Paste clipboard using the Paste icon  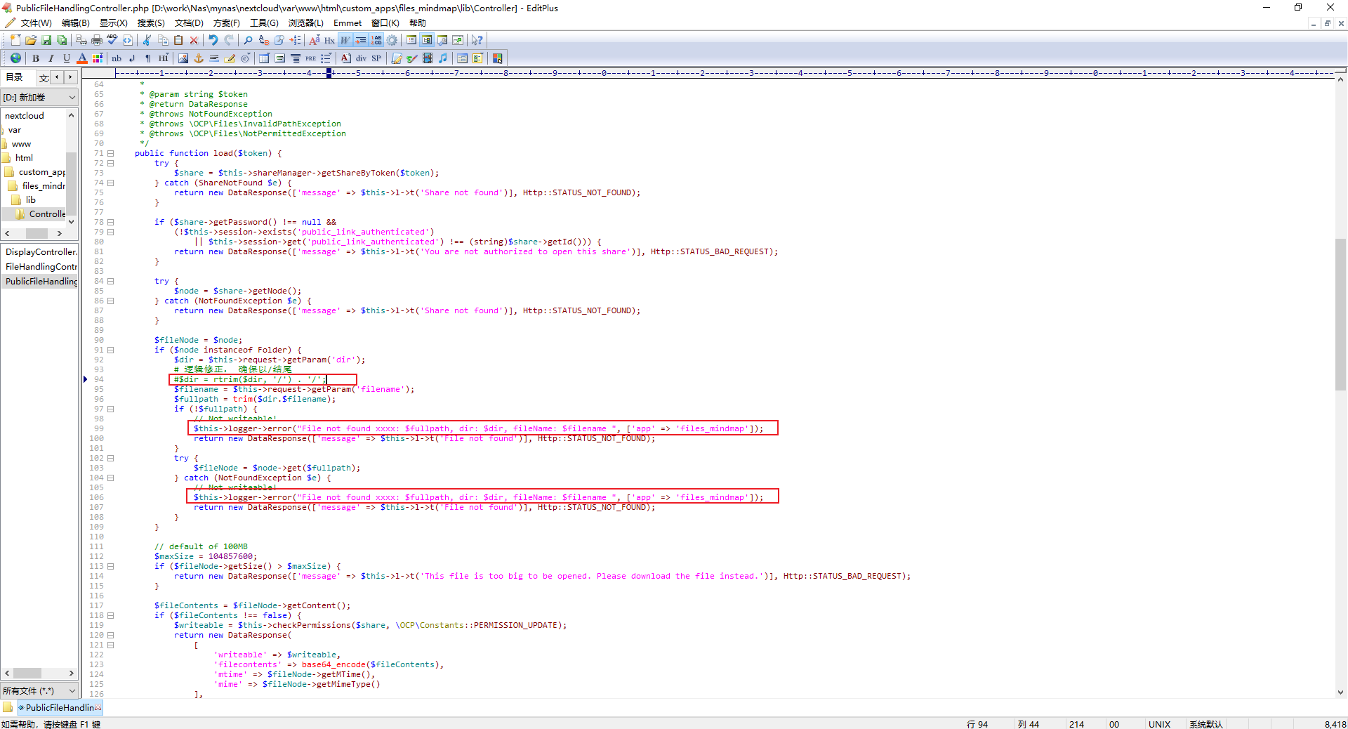pyautogui.click(x=178, y=40)
